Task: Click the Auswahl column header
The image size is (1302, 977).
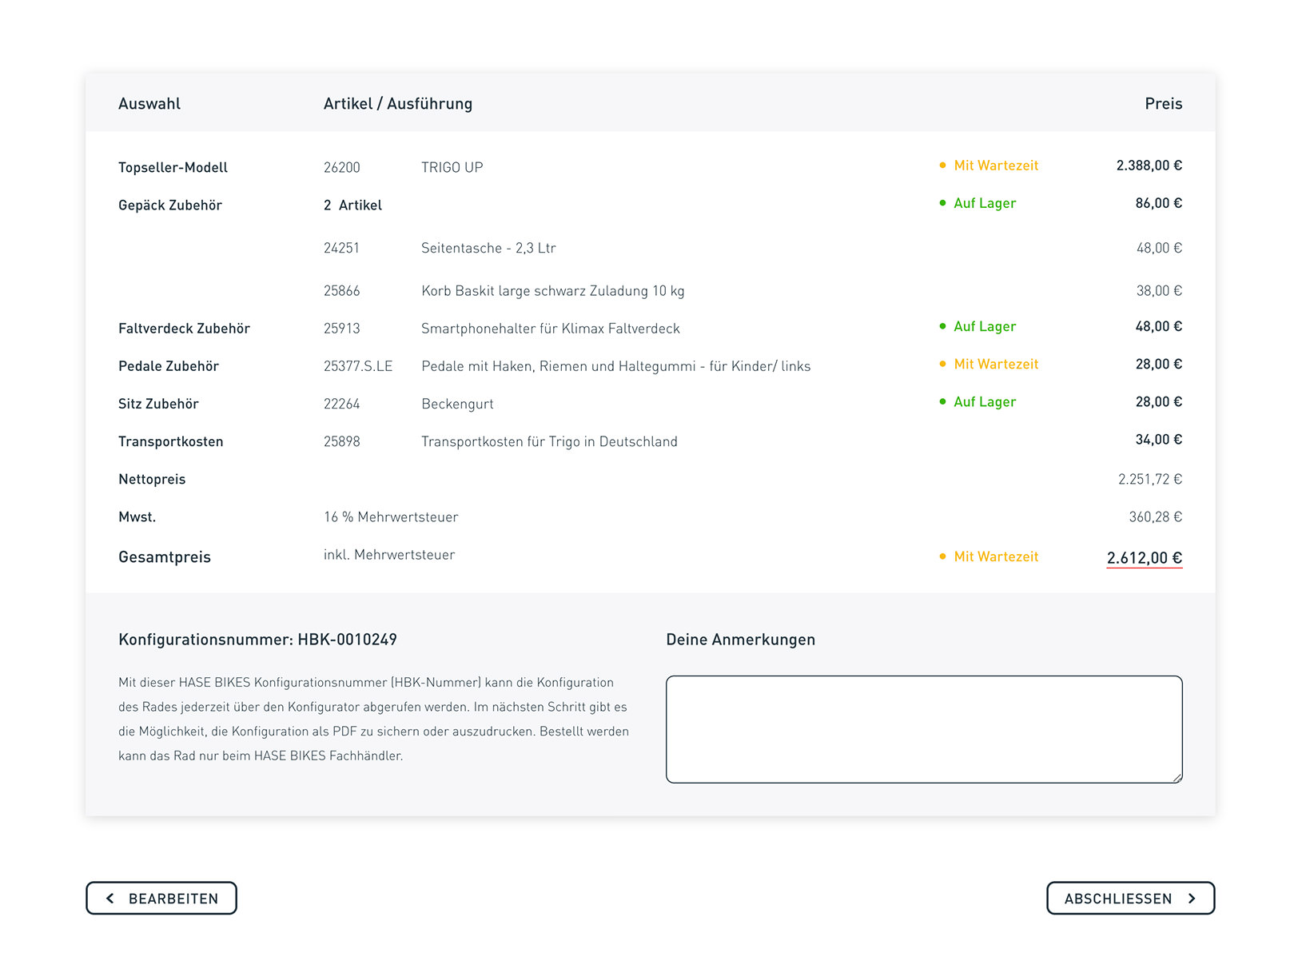Action: point(149,103)
